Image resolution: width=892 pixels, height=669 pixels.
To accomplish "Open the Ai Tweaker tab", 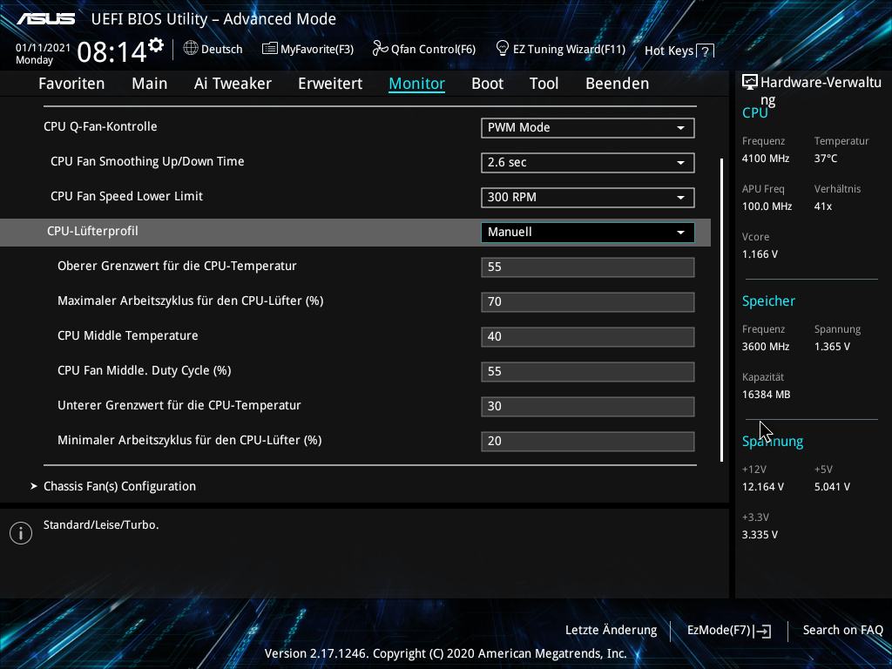I will tap(233, 84).
